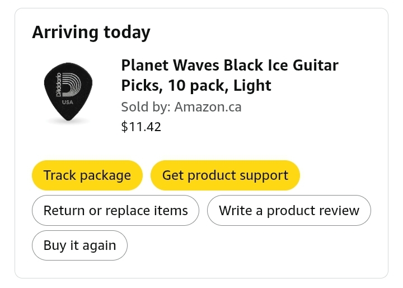Click the Amazon.ca seller name
The width and height of the screenshot is (403, 288).
(208, 106)
